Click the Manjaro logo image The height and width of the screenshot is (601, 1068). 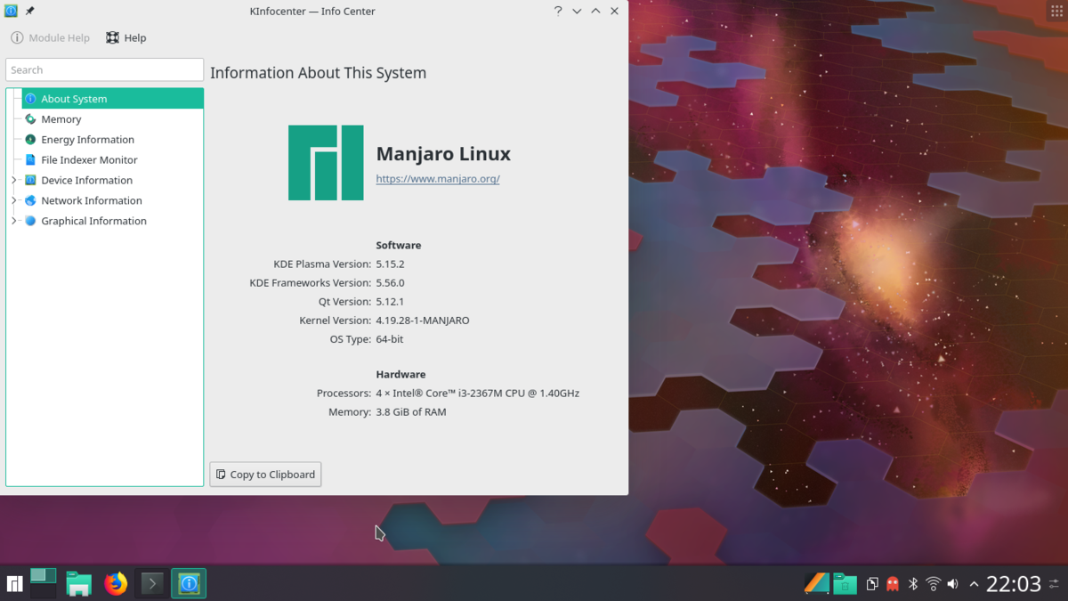(326, 163)
